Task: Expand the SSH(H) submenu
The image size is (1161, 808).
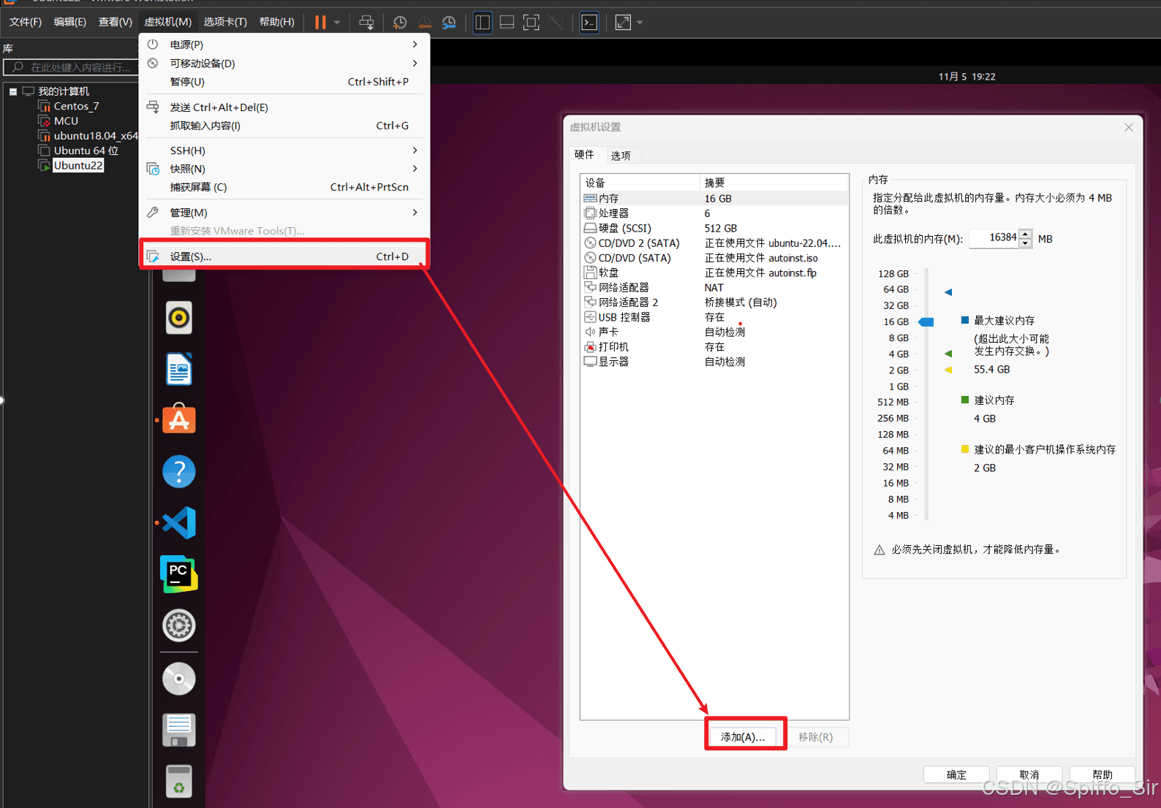Action: click(x=284, y=150)
